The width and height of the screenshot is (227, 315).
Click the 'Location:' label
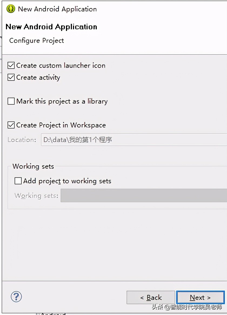[x=22, y=140]
